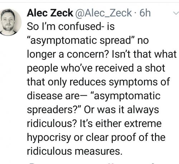Click the display name Alec Zeck
The width and height of the screenshot is (179, 164).
[x=50, y=13]
